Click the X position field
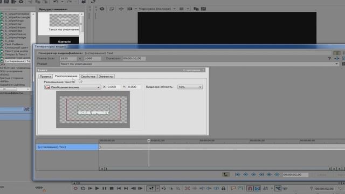345x194 pixels. [x=113, y=87]
